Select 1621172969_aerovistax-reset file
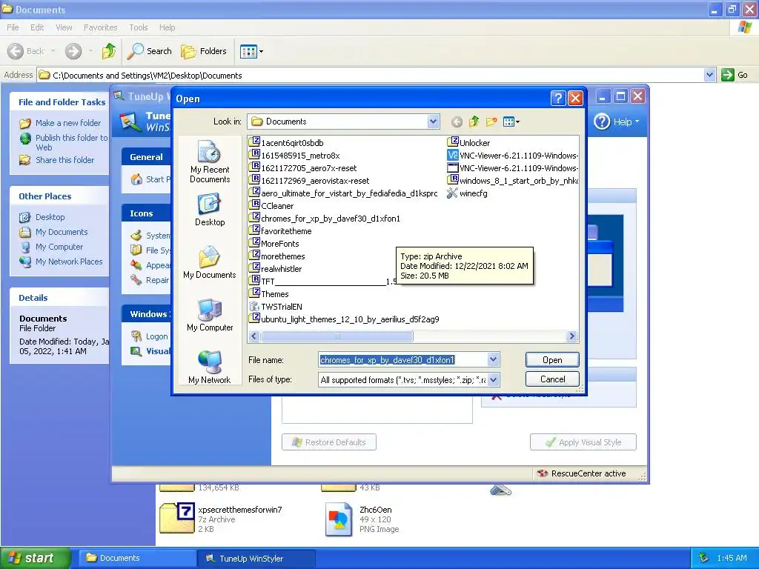Image resolution: width=759 pixels, height=569 pixels. (x=309, y=181)
